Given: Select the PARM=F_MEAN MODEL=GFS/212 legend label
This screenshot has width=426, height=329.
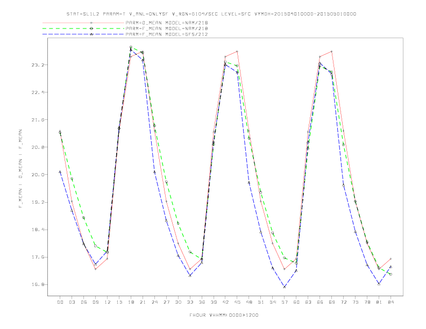Looking at the screenshot, I should (167, 34).
